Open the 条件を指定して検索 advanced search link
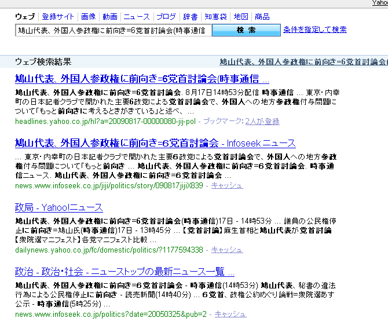 (315, 30)
